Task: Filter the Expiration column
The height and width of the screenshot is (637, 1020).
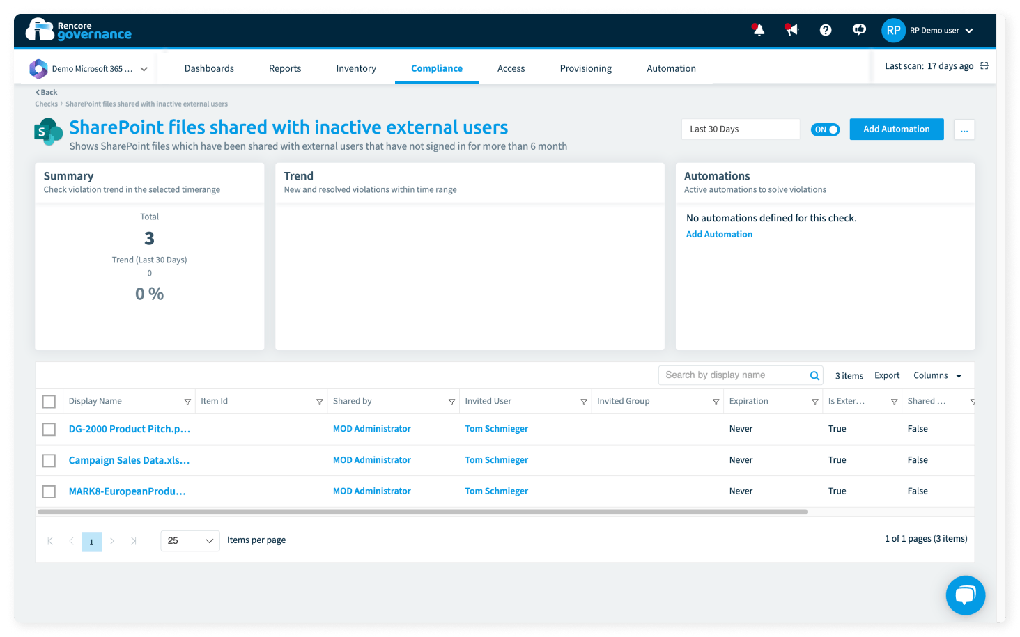Action: (814, 402)
